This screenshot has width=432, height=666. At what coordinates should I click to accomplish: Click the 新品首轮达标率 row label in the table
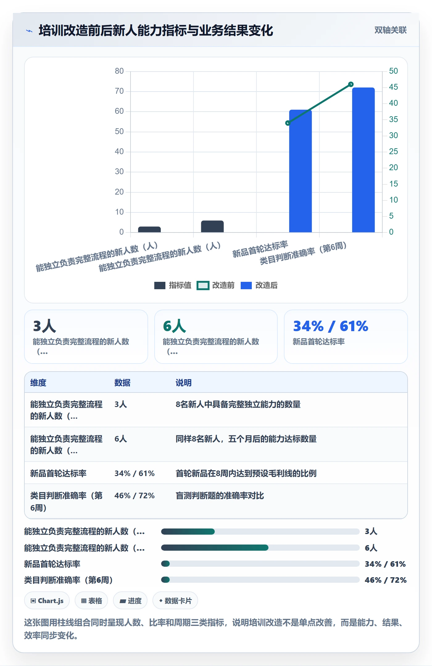click(x=58, y=474)
